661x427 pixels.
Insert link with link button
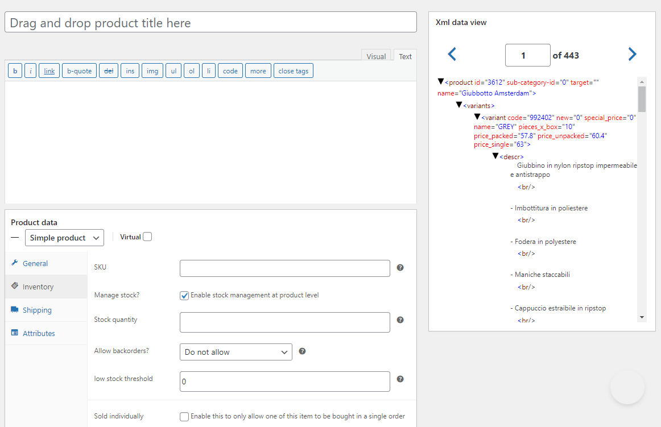tap(49, 71)
